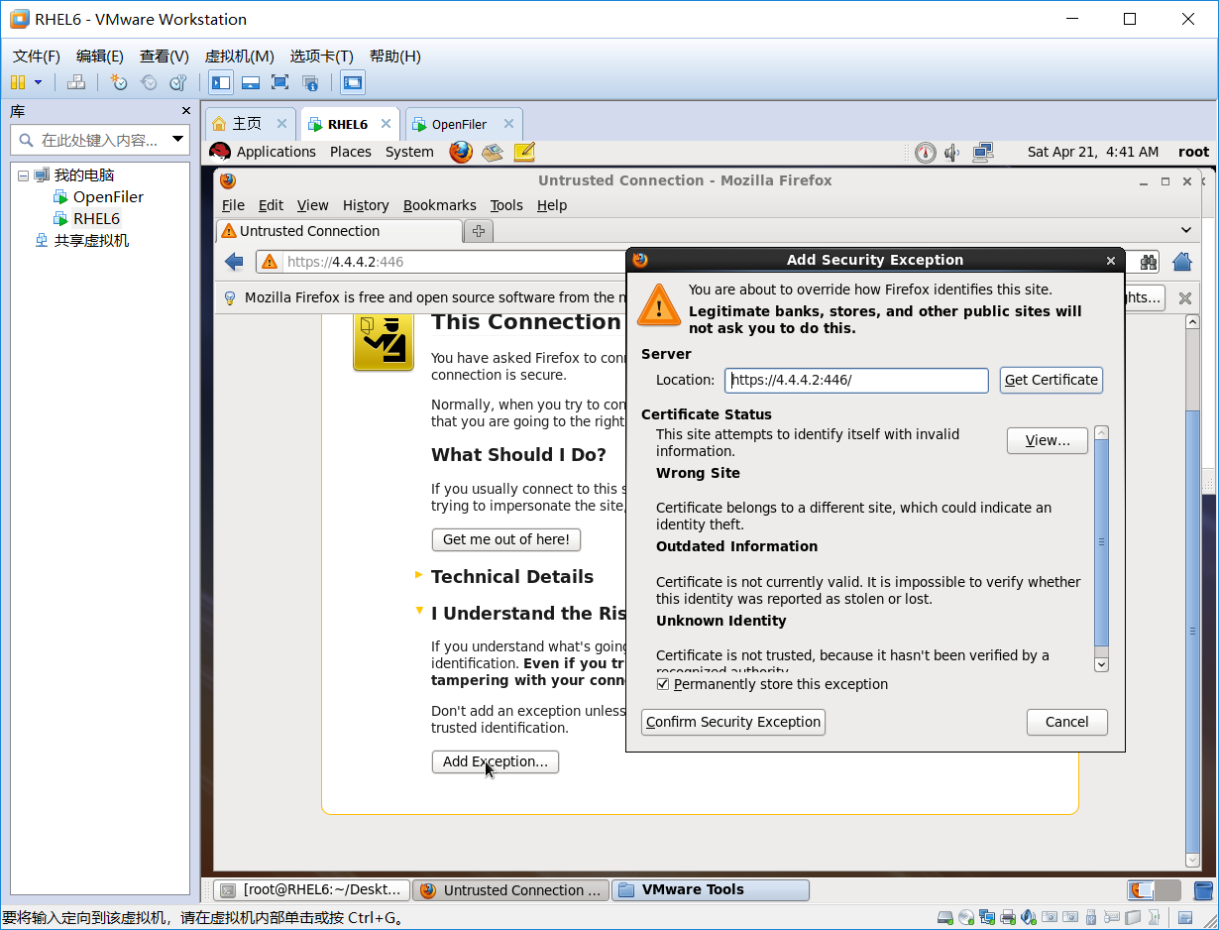The width and height of the screenshot is (1219, 930).
Task: Select RHEL6 in the library tree
Action: 96,218
